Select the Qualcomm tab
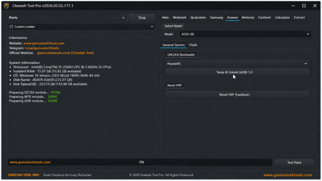 pos(198,18)
